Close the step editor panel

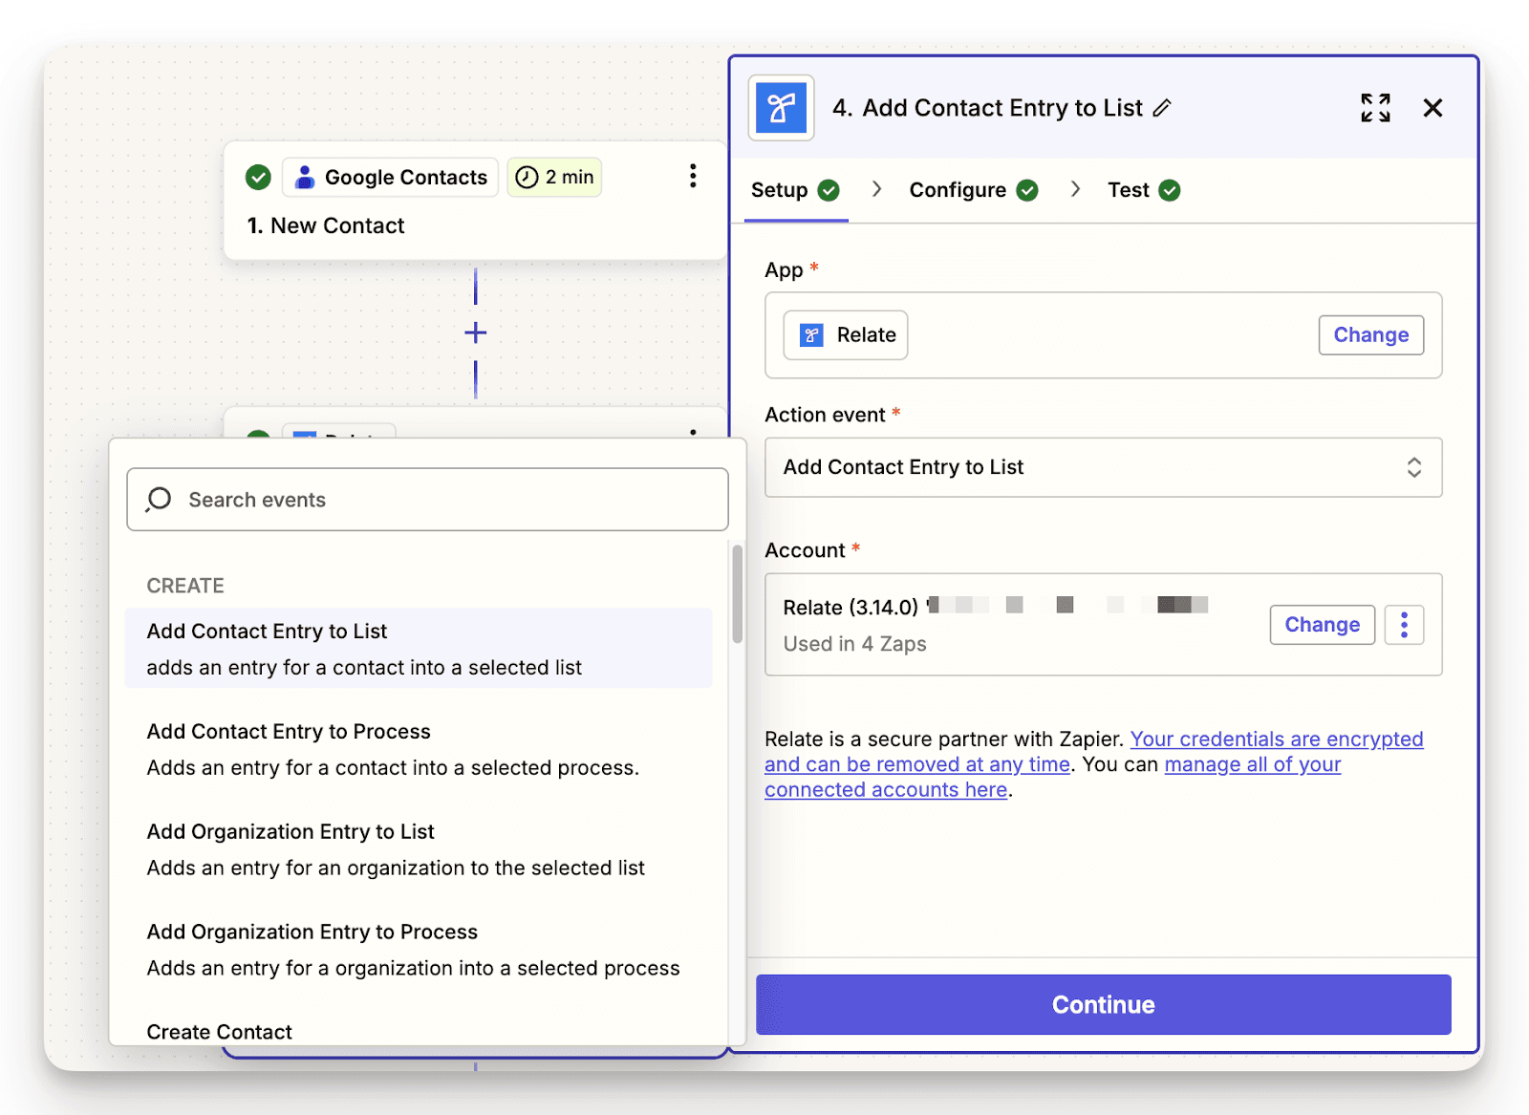1432,108
